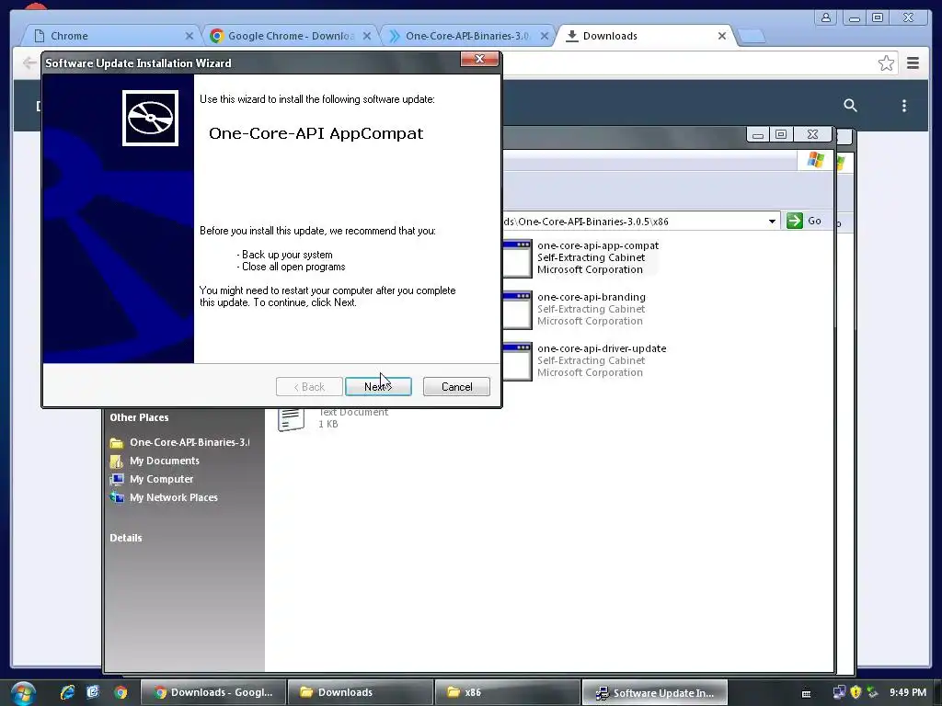
Task: Click the disc icon in the wizard
Action: [150, 118]
